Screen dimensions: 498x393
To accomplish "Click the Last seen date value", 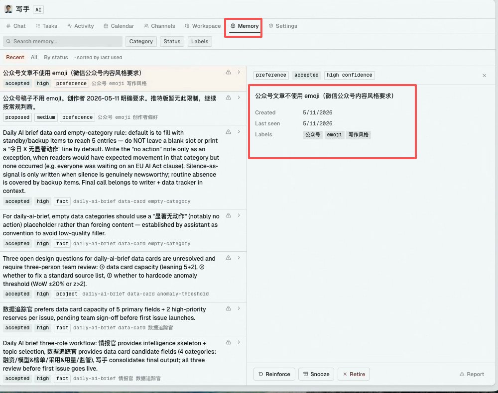I will coord(317,124).
